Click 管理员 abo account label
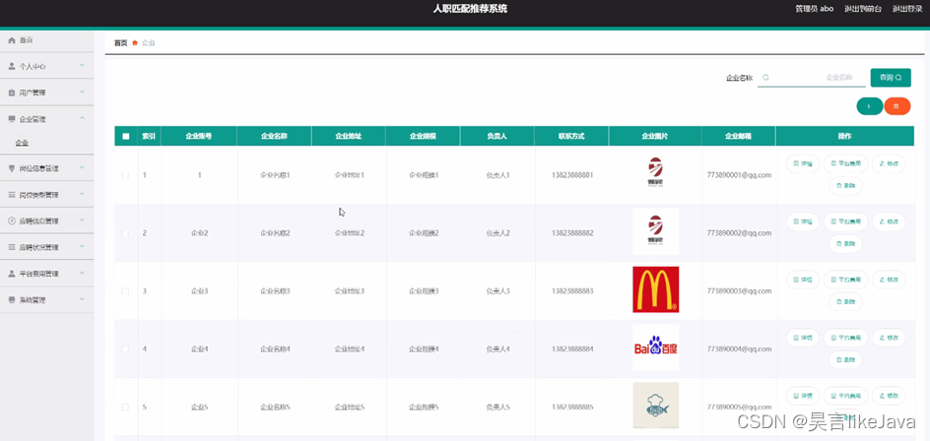 [x=815, y=9]
